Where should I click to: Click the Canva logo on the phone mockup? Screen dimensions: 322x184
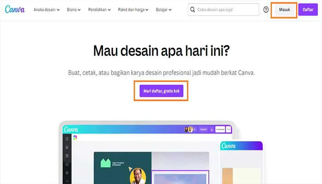click(228, 146)
